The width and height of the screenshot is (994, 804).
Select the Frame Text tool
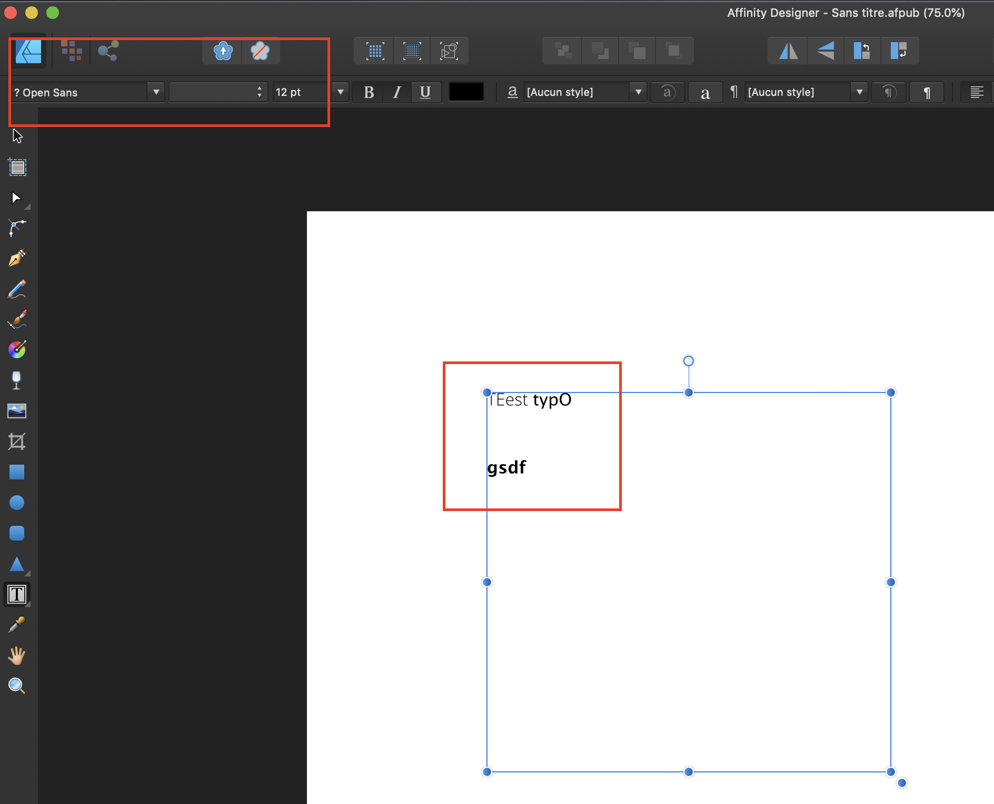tap(17, 594)
